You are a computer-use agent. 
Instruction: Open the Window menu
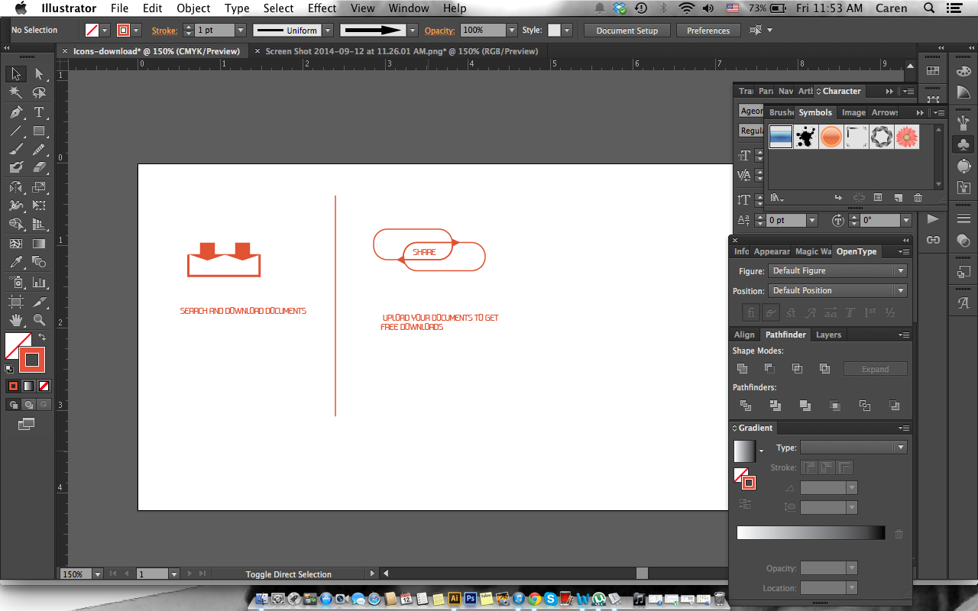coord(409,8)
